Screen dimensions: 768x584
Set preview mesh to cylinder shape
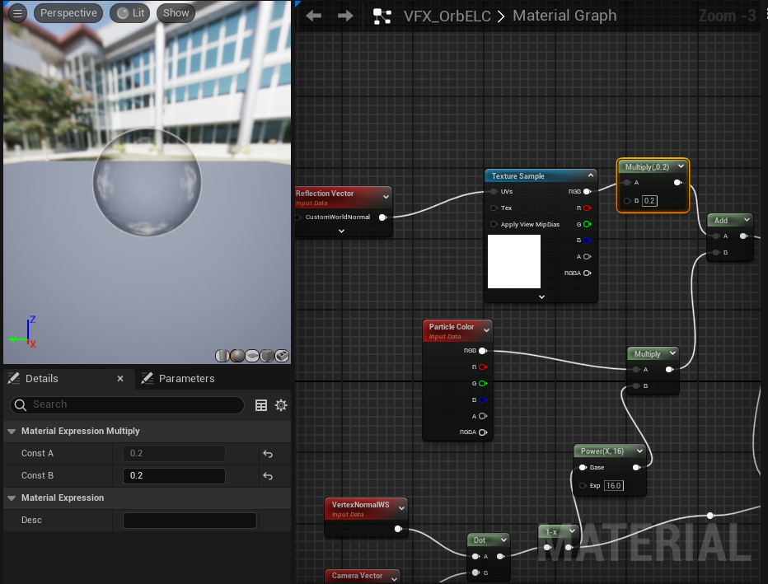coord(222,356)
